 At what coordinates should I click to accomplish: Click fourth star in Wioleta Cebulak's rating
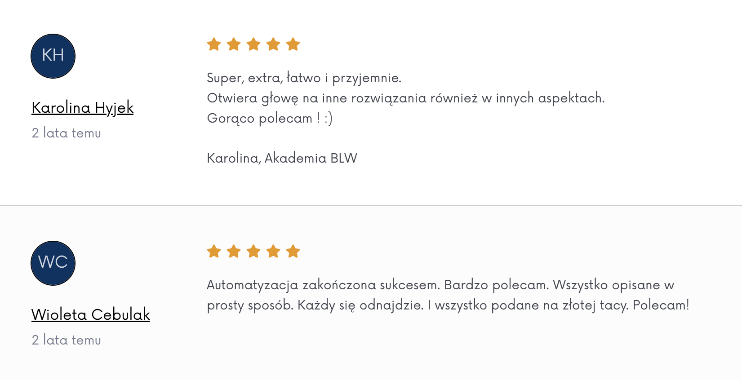point(273,252)
